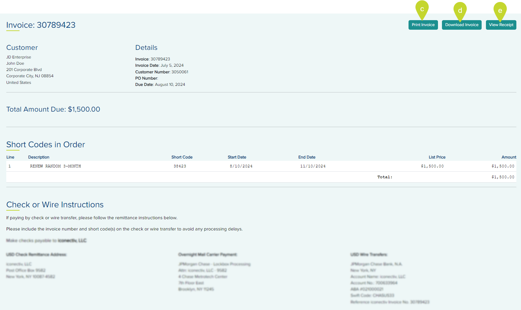Select the Total Amount Due $1,500.00 text
521x310 pixels.
[53, 109]
